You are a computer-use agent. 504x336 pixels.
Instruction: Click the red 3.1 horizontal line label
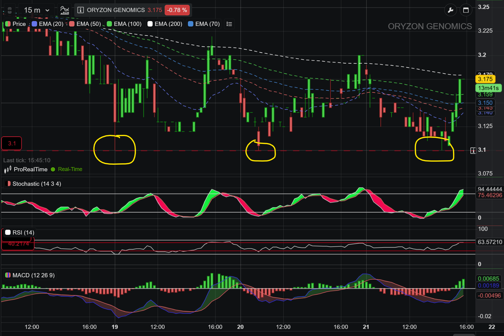point(12,143)
